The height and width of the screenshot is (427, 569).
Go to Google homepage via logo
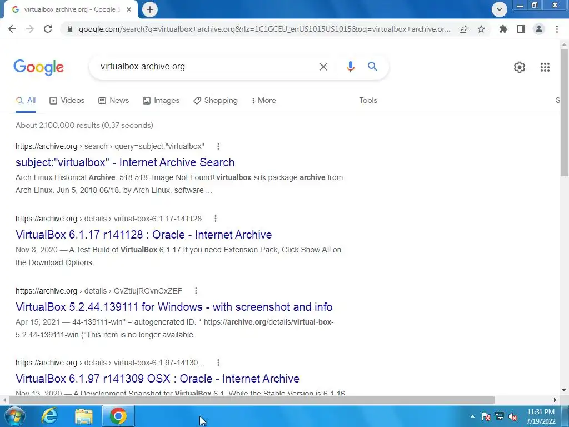coord(38,67)
